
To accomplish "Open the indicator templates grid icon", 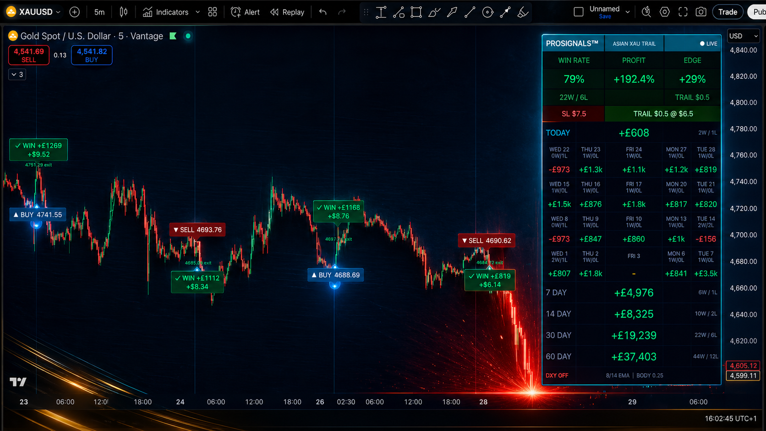I will (x=213, y=12).
